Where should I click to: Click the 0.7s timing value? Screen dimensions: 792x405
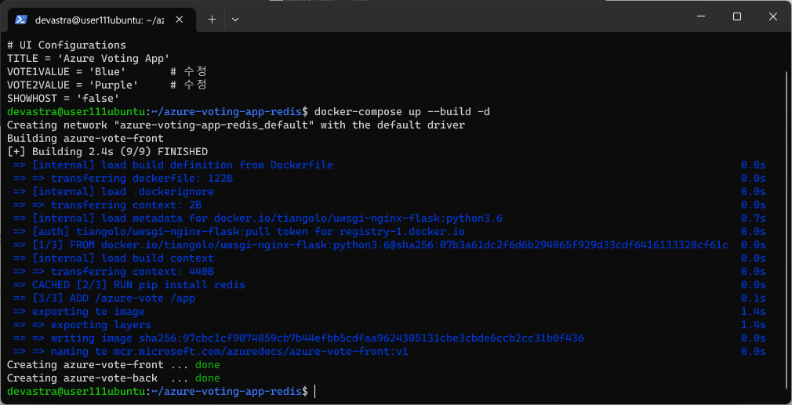[754, 219]
